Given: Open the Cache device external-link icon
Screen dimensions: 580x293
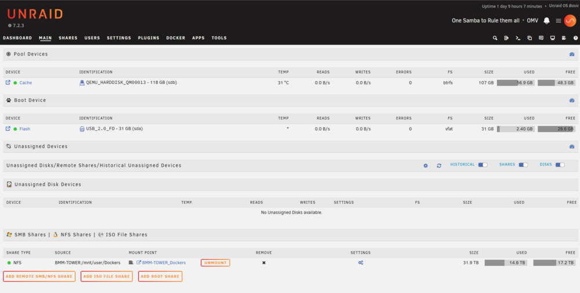Looking at the screenshot, I should 8,82.
